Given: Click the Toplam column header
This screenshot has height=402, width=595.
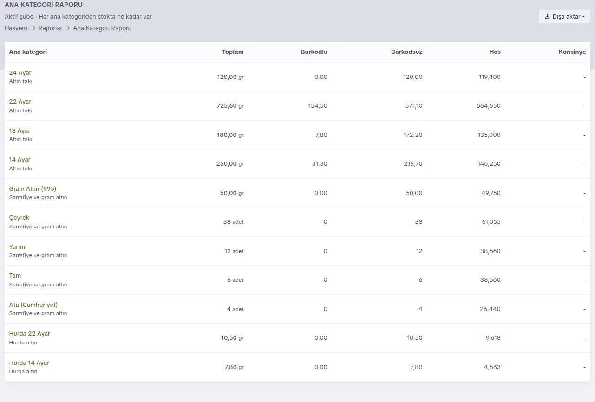Looking at the screenshot, I should pyautogui.click(x=233, y=52).
